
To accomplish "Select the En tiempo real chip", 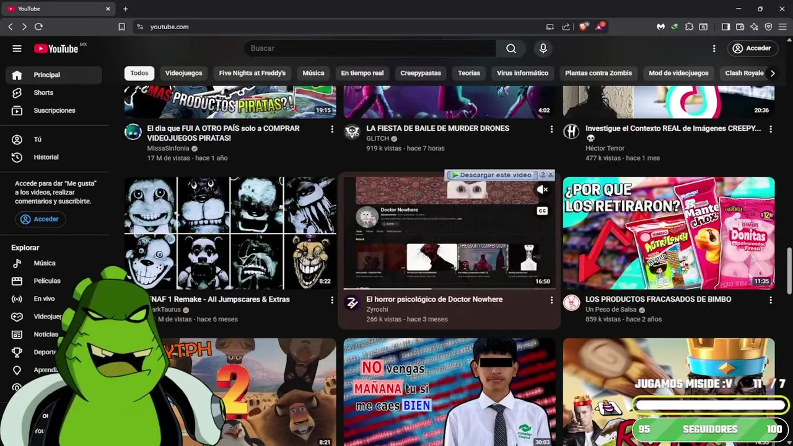I will 362,73.
